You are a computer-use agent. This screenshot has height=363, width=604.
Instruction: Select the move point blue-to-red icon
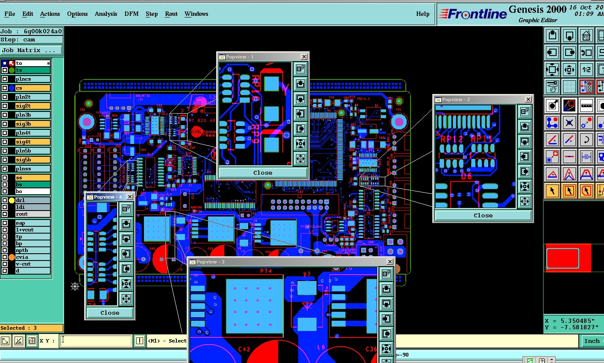[586, 123]
